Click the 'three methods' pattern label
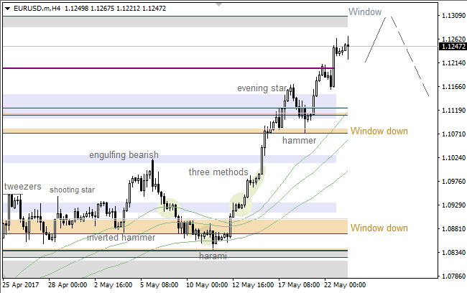The width and height of the screenshot is (467, 293). (218, 172)
